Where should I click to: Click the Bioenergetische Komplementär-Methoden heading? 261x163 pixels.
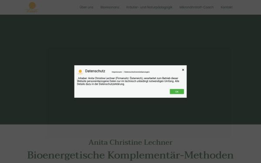point(130,155)
